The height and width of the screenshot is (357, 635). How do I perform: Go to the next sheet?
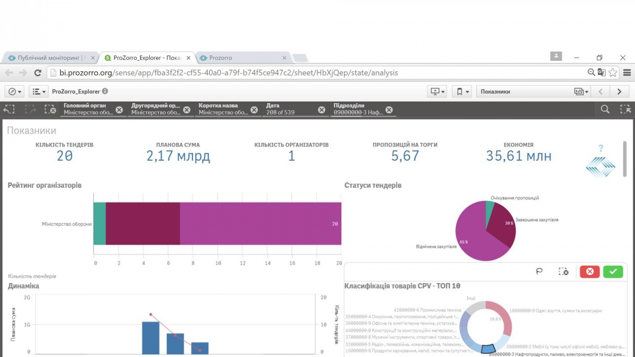point(619,91)
